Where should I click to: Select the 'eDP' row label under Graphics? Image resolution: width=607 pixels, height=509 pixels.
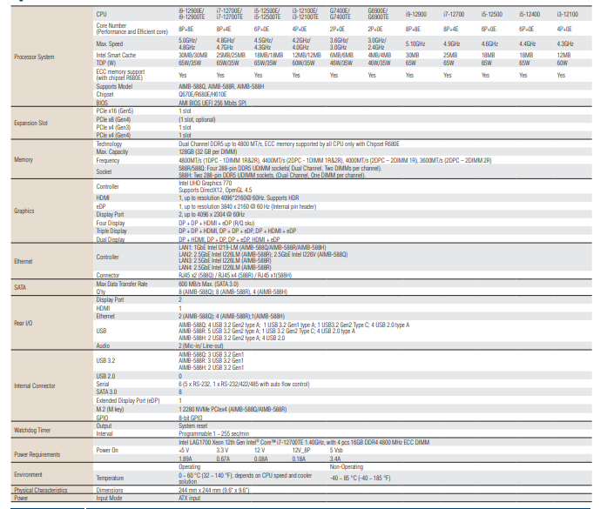pyautogui.click(x=101, y=206)
